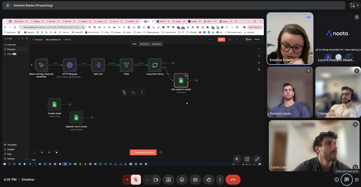
Task: Open Personal in n8n sidebar
Action: [16, 49]
